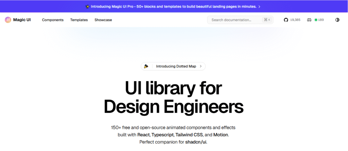Screen dimensions: 348x151
Task: Click the 'UI library for' heading text
Action: tap(173, 88)
